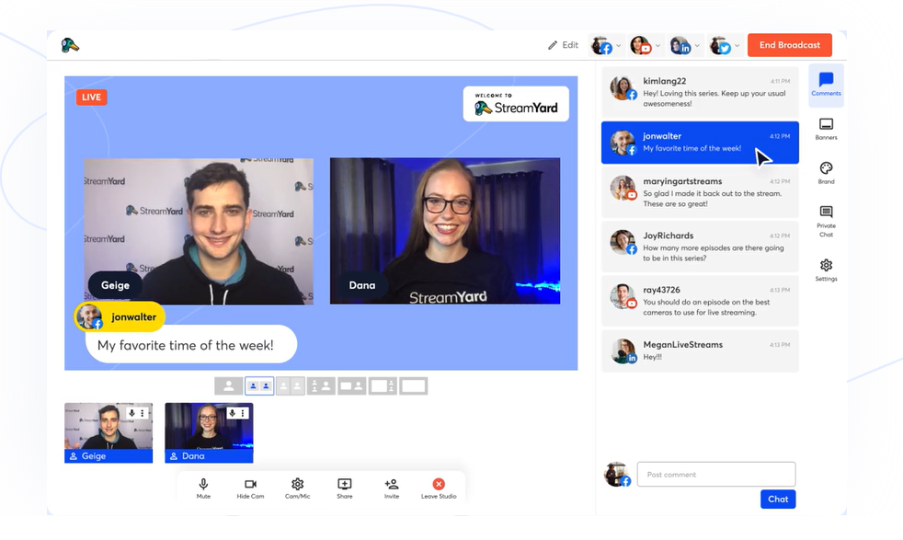Click the Invite guest button

point(392,488)
